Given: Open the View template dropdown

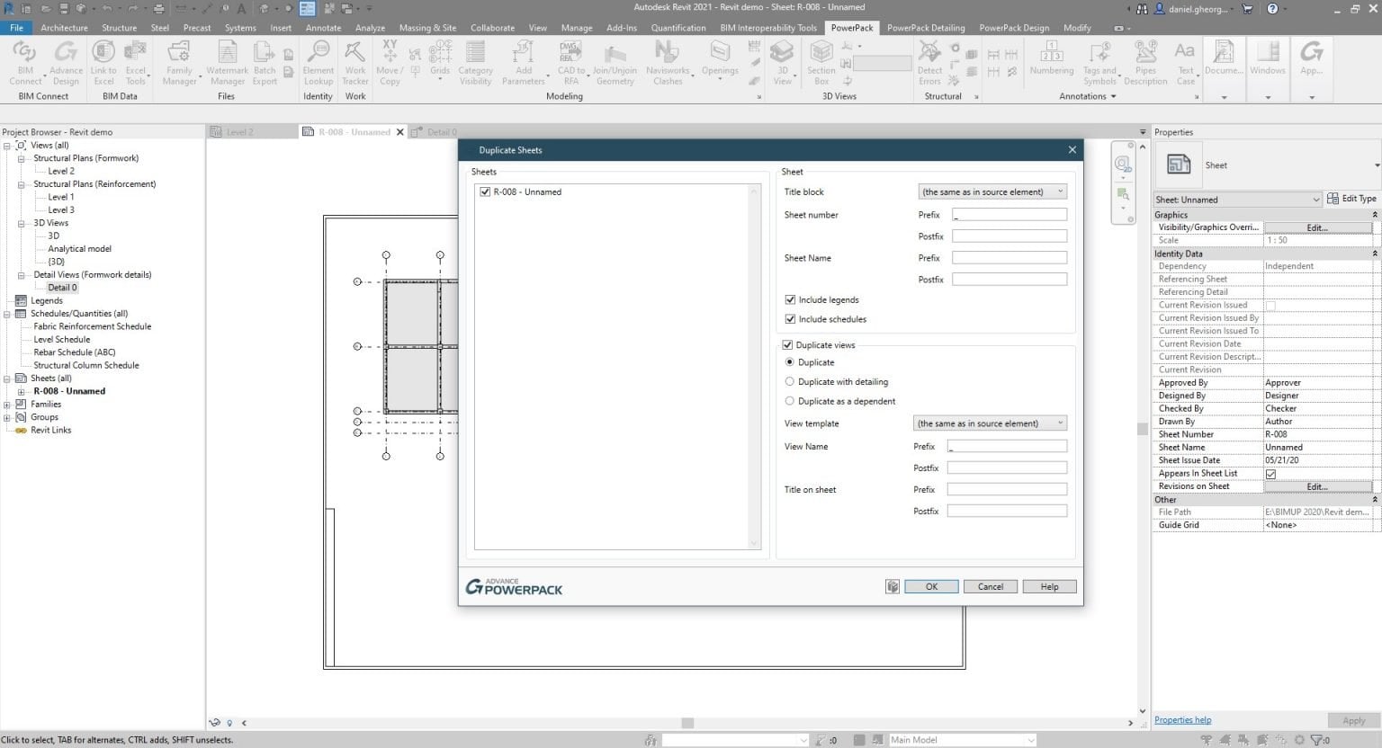Looking at the screenshot, I should pyautogui.click(x=989, y=423).
